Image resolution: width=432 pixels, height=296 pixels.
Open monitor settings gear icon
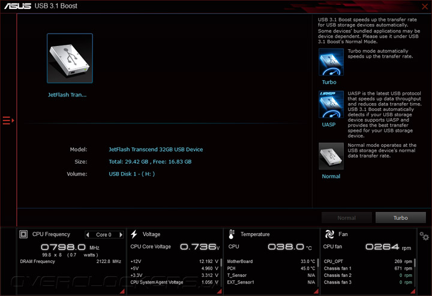pyautogui.click(x=424, y=236)
